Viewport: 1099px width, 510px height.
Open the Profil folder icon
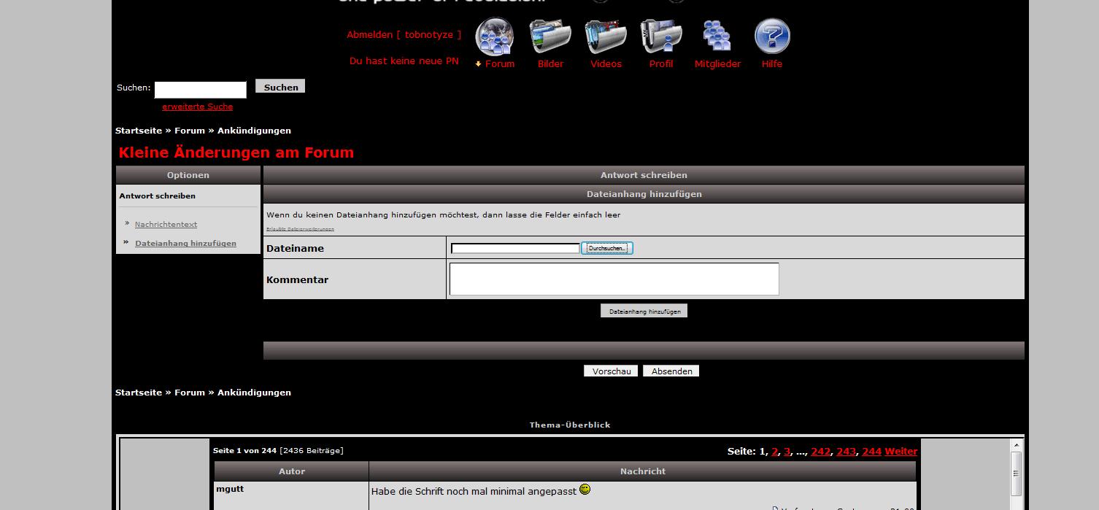pyautogui.click(x=661, y=36)
